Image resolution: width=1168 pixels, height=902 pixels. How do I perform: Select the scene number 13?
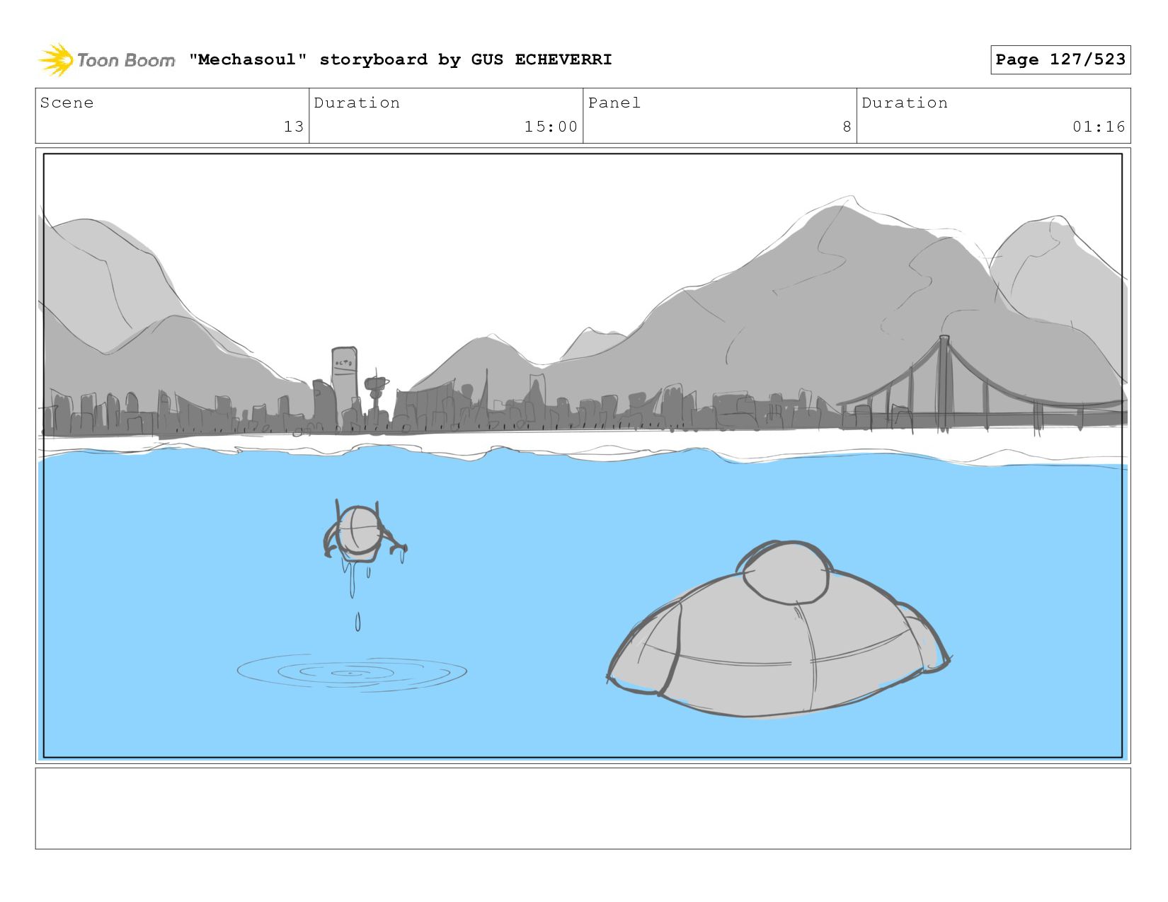pyautogui.click(x=294, y=127)
